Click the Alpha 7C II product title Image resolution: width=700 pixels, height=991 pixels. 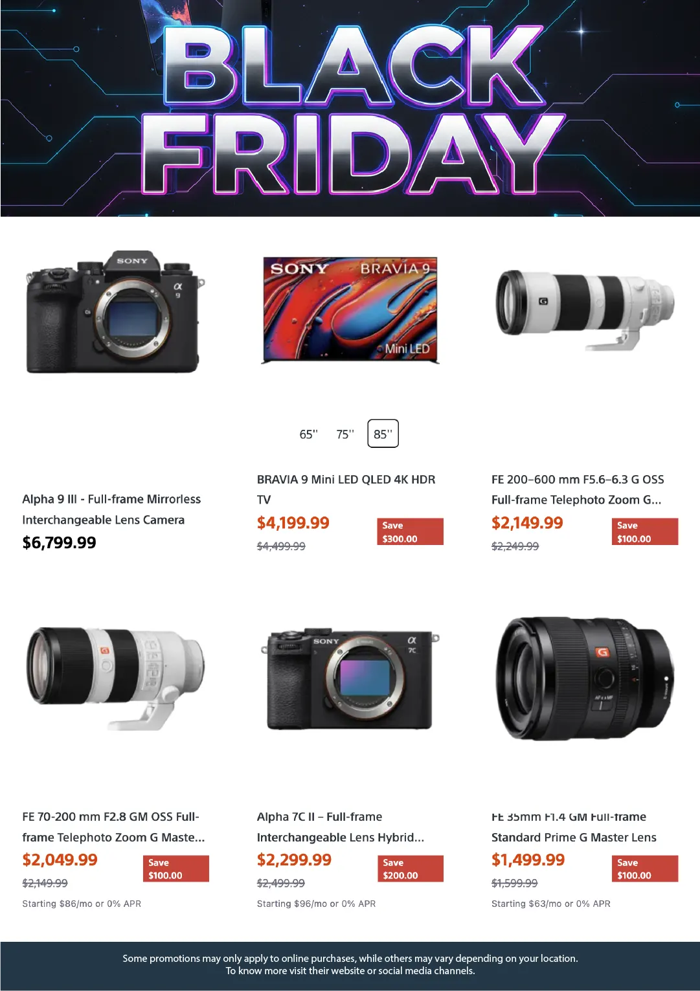tap(341, 827)
